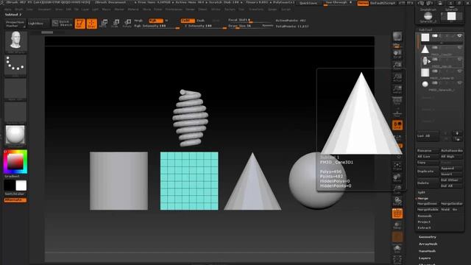Hide the cone subtool via eye icon
The width and height of the screenshot is (471, 265).
coord(459,47)
